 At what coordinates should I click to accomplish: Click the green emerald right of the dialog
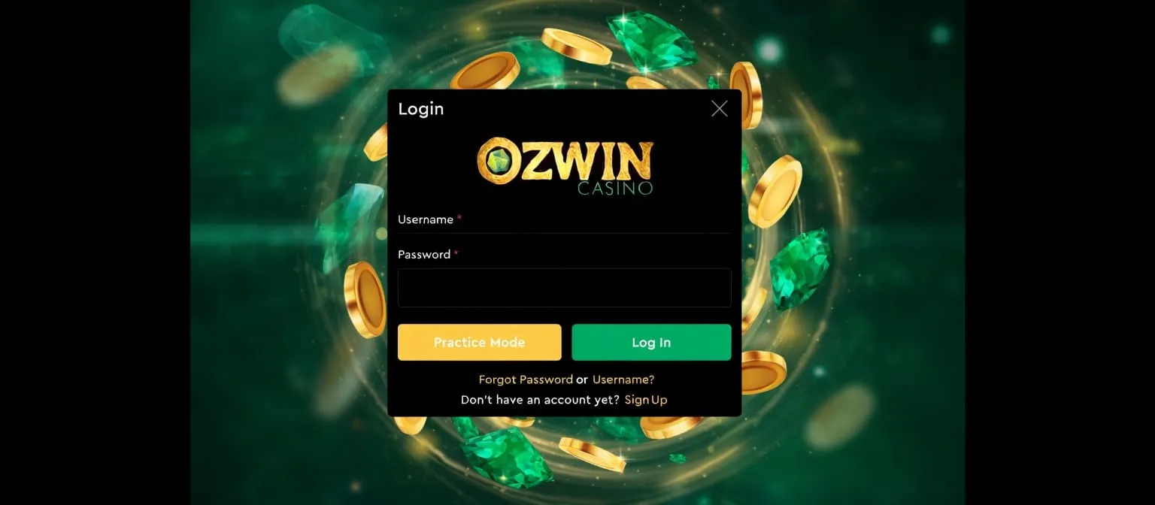point(799,268)
